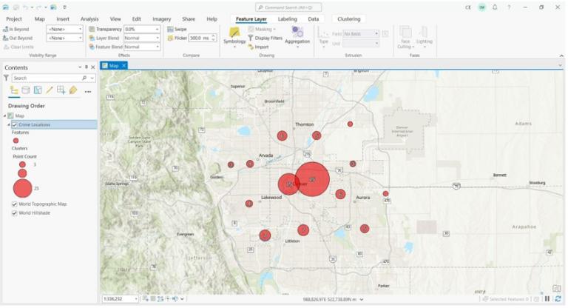The height and width of the screenshot is (308, 568).
Task: Open Display Filters
Action: 265,38
